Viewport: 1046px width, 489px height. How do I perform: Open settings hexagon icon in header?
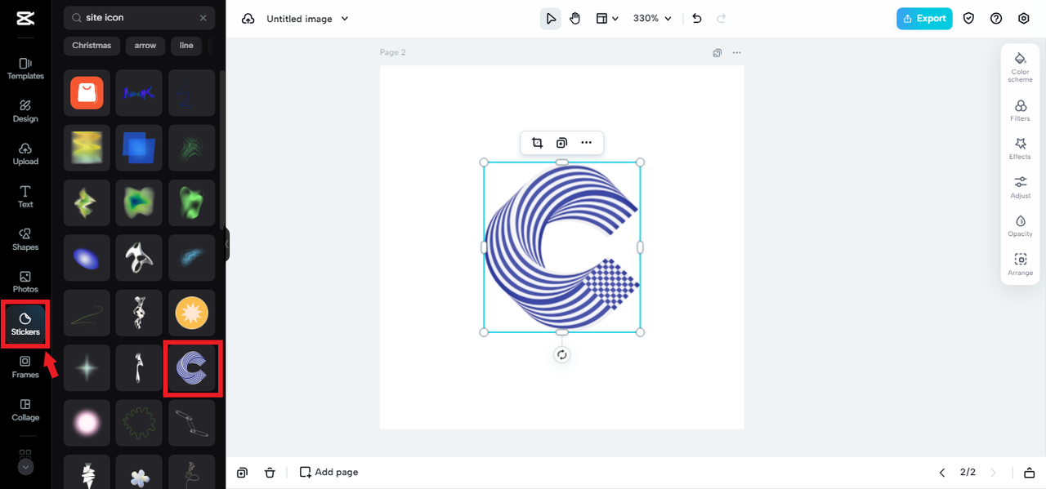(x=1024, y=19)
